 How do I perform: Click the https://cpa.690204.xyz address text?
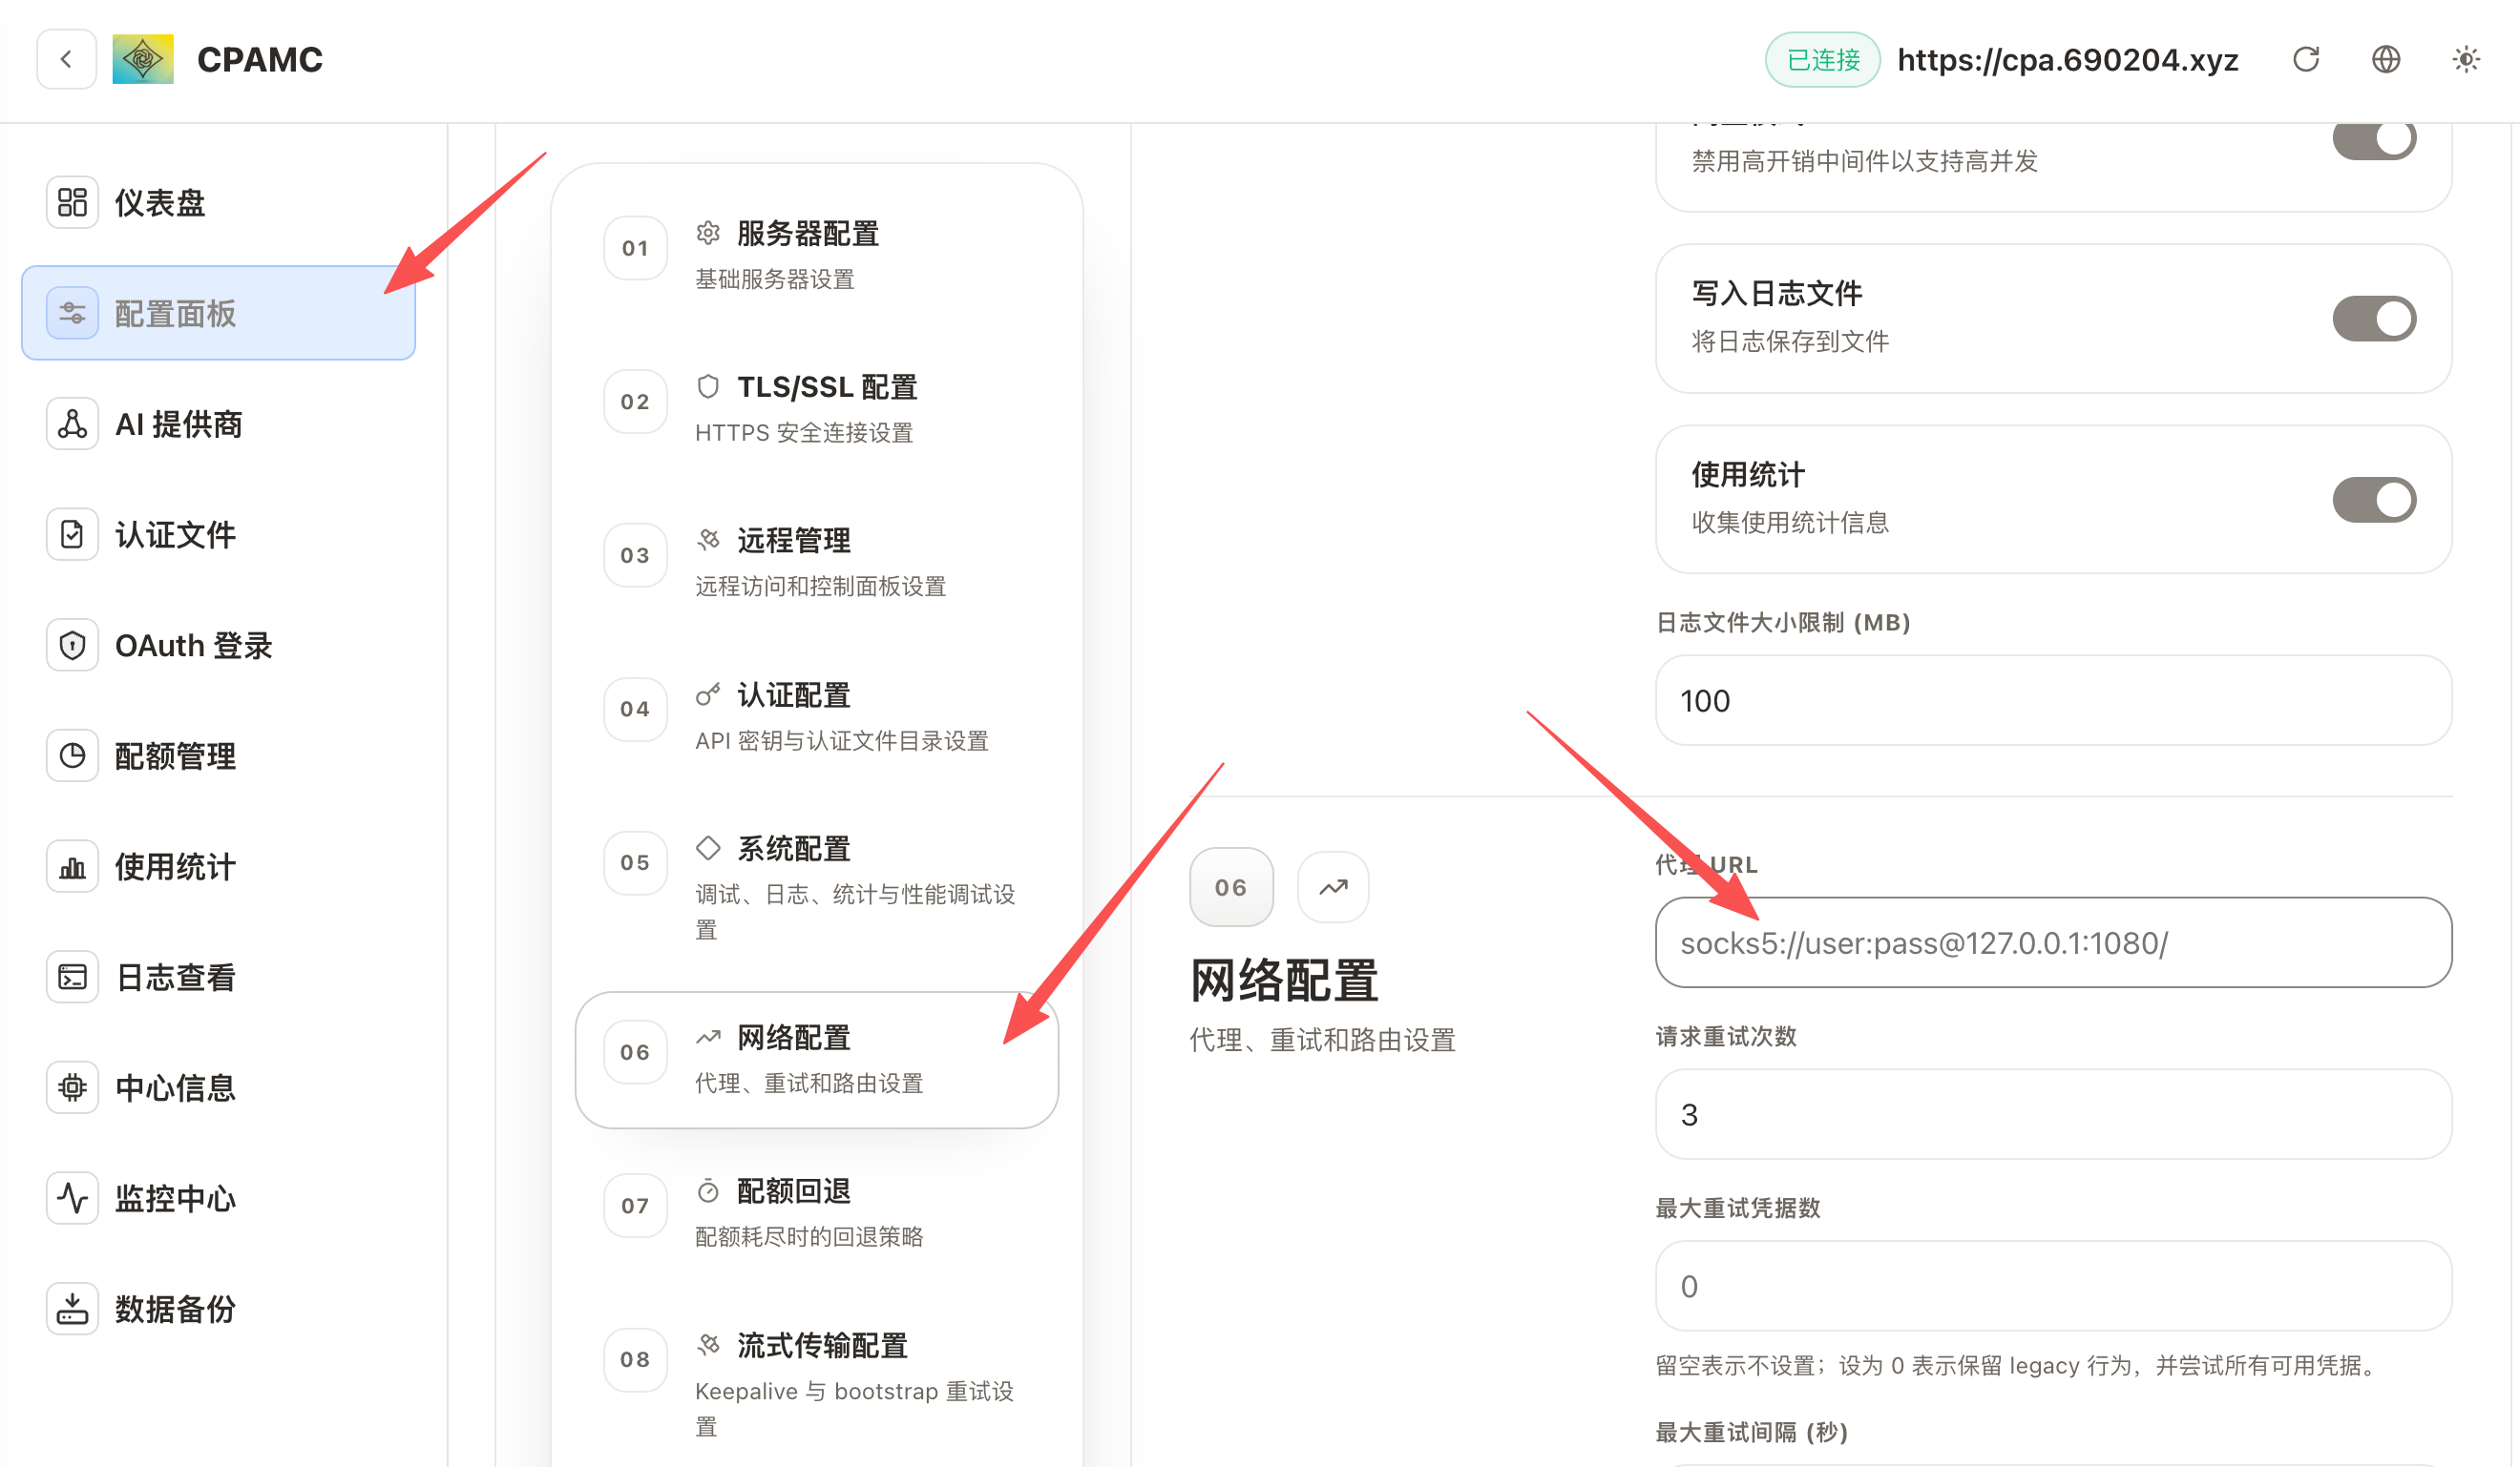(x=2067, y=60)
